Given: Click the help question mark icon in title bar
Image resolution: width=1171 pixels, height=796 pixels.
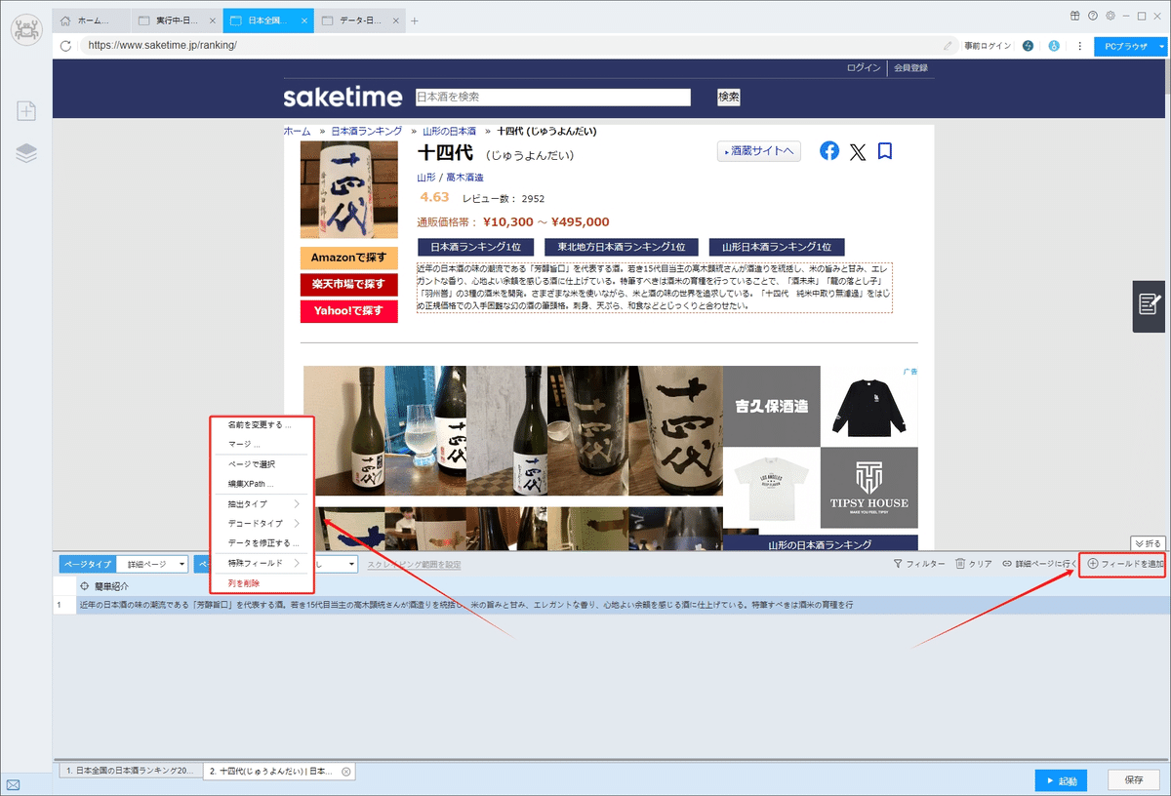Looking at the screenshot, I should (x=1092, y=16).
